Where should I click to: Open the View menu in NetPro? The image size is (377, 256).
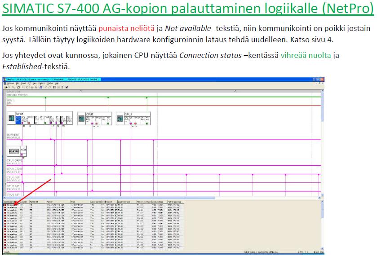click(35, 83)
